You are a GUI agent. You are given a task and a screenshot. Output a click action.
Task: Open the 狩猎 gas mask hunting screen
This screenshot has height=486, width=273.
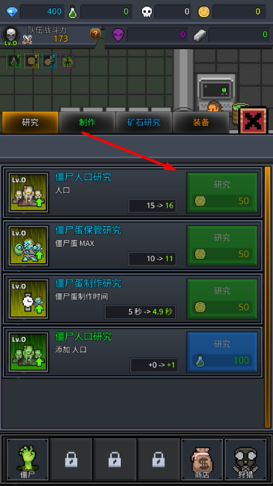click(x=246, y=459)
